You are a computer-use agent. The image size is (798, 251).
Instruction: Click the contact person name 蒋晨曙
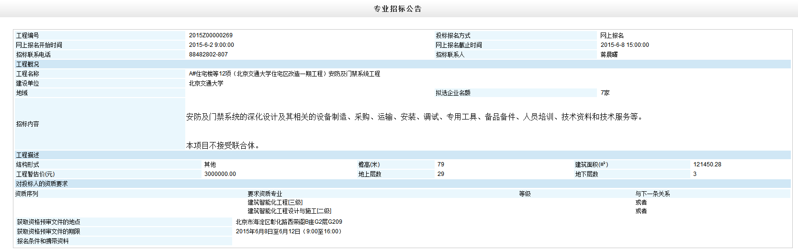point(609,55)
